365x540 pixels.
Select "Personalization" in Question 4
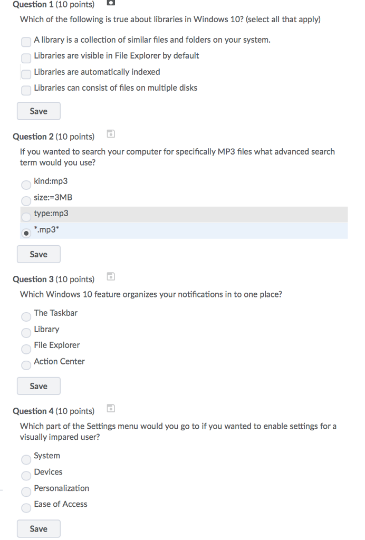[x=26, y=491]
